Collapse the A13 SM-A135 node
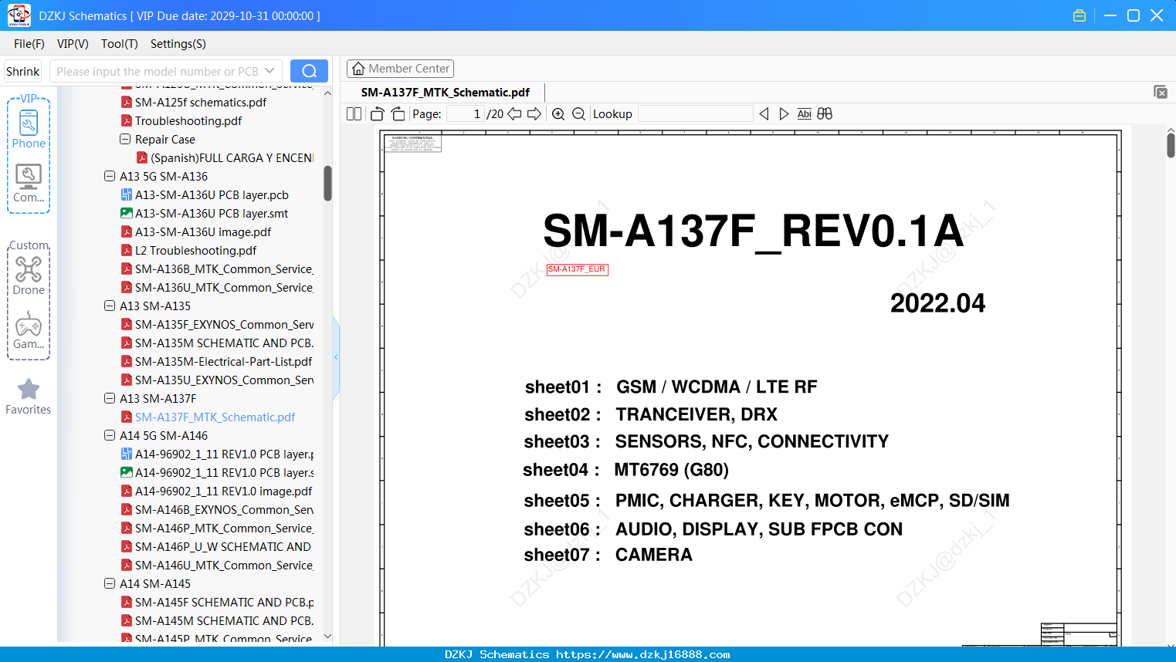1176x662 pixels. [110, 306]
